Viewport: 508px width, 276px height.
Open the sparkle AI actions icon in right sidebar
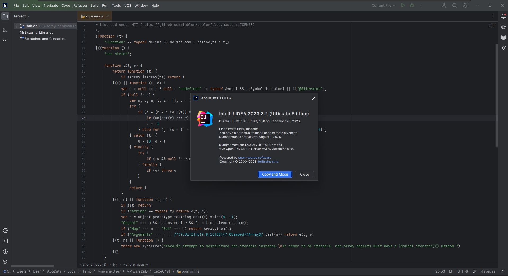click(503, 48)
